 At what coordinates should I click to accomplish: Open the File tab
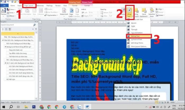(x=4, y=6)
